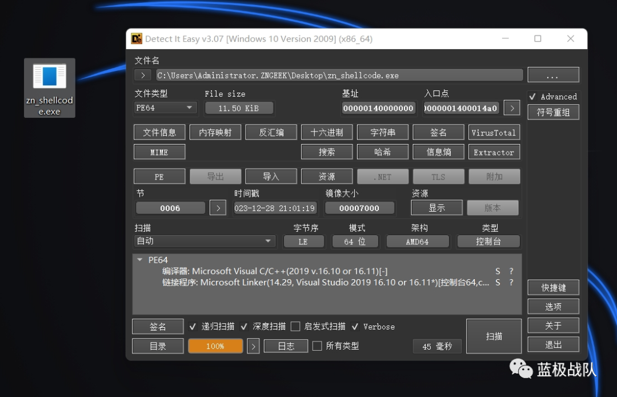The height and width of the screenshot is (397, 617).
Task: Click the 时间戳 timestamp field
Action: click(x=275, y=208)
